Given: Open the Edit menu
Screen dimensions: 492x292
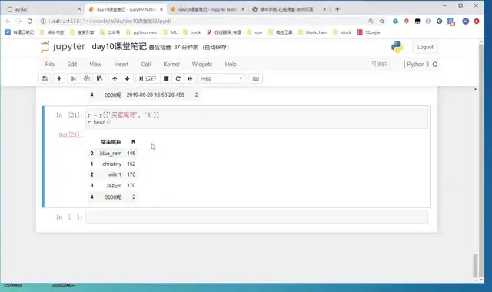Looking at the screenshot, I should pos(71,65).
